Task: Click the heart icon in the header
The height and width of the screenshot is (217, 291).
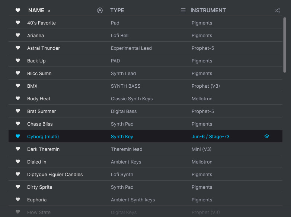Action: (x=18, y=10)
